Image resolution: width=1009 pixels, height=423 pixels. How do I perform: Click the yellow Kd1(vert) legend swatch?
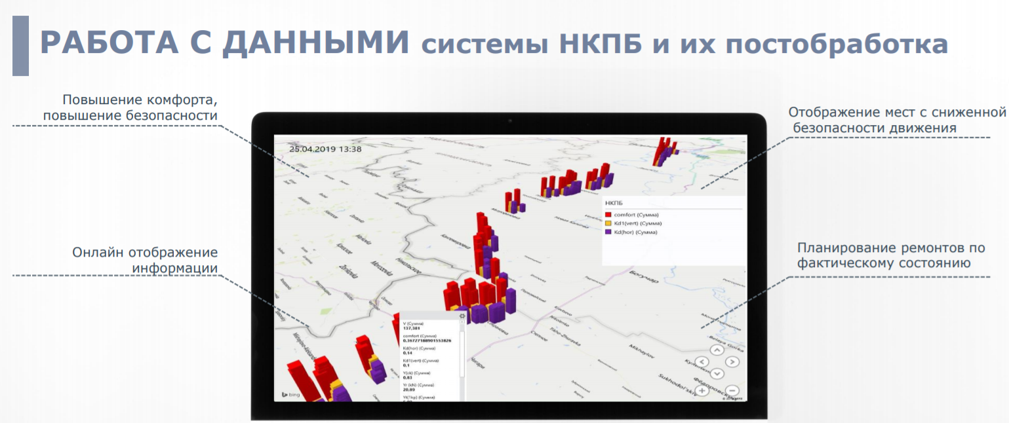(608, 223)
